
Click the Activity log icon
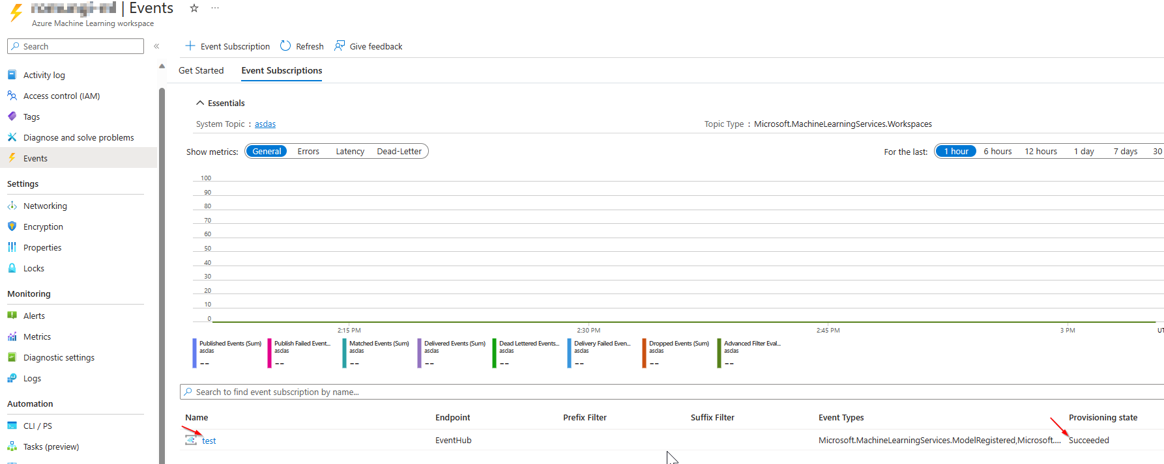(x=12, y=75)
